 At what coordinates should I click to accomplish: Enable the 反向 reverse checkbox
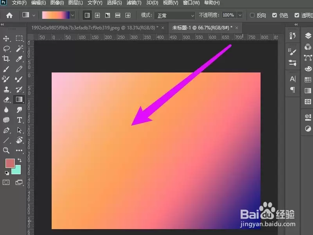pos(252,15)
